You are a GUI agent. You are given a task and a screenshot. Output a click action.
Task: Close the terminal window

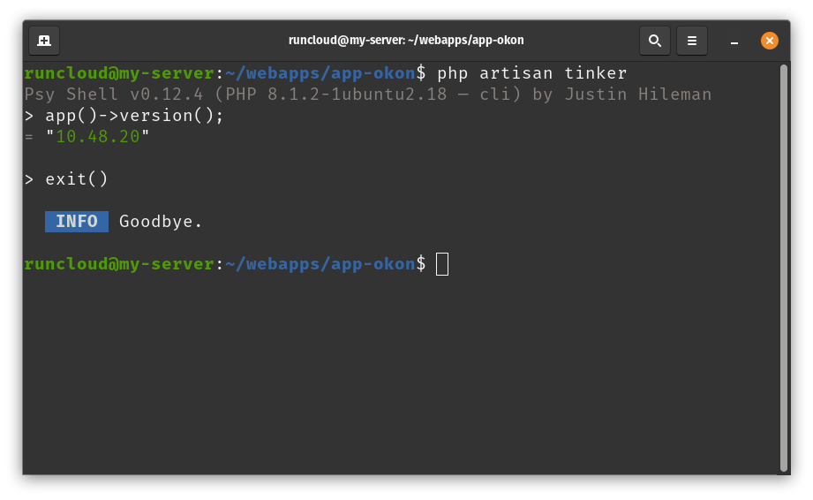770,41
